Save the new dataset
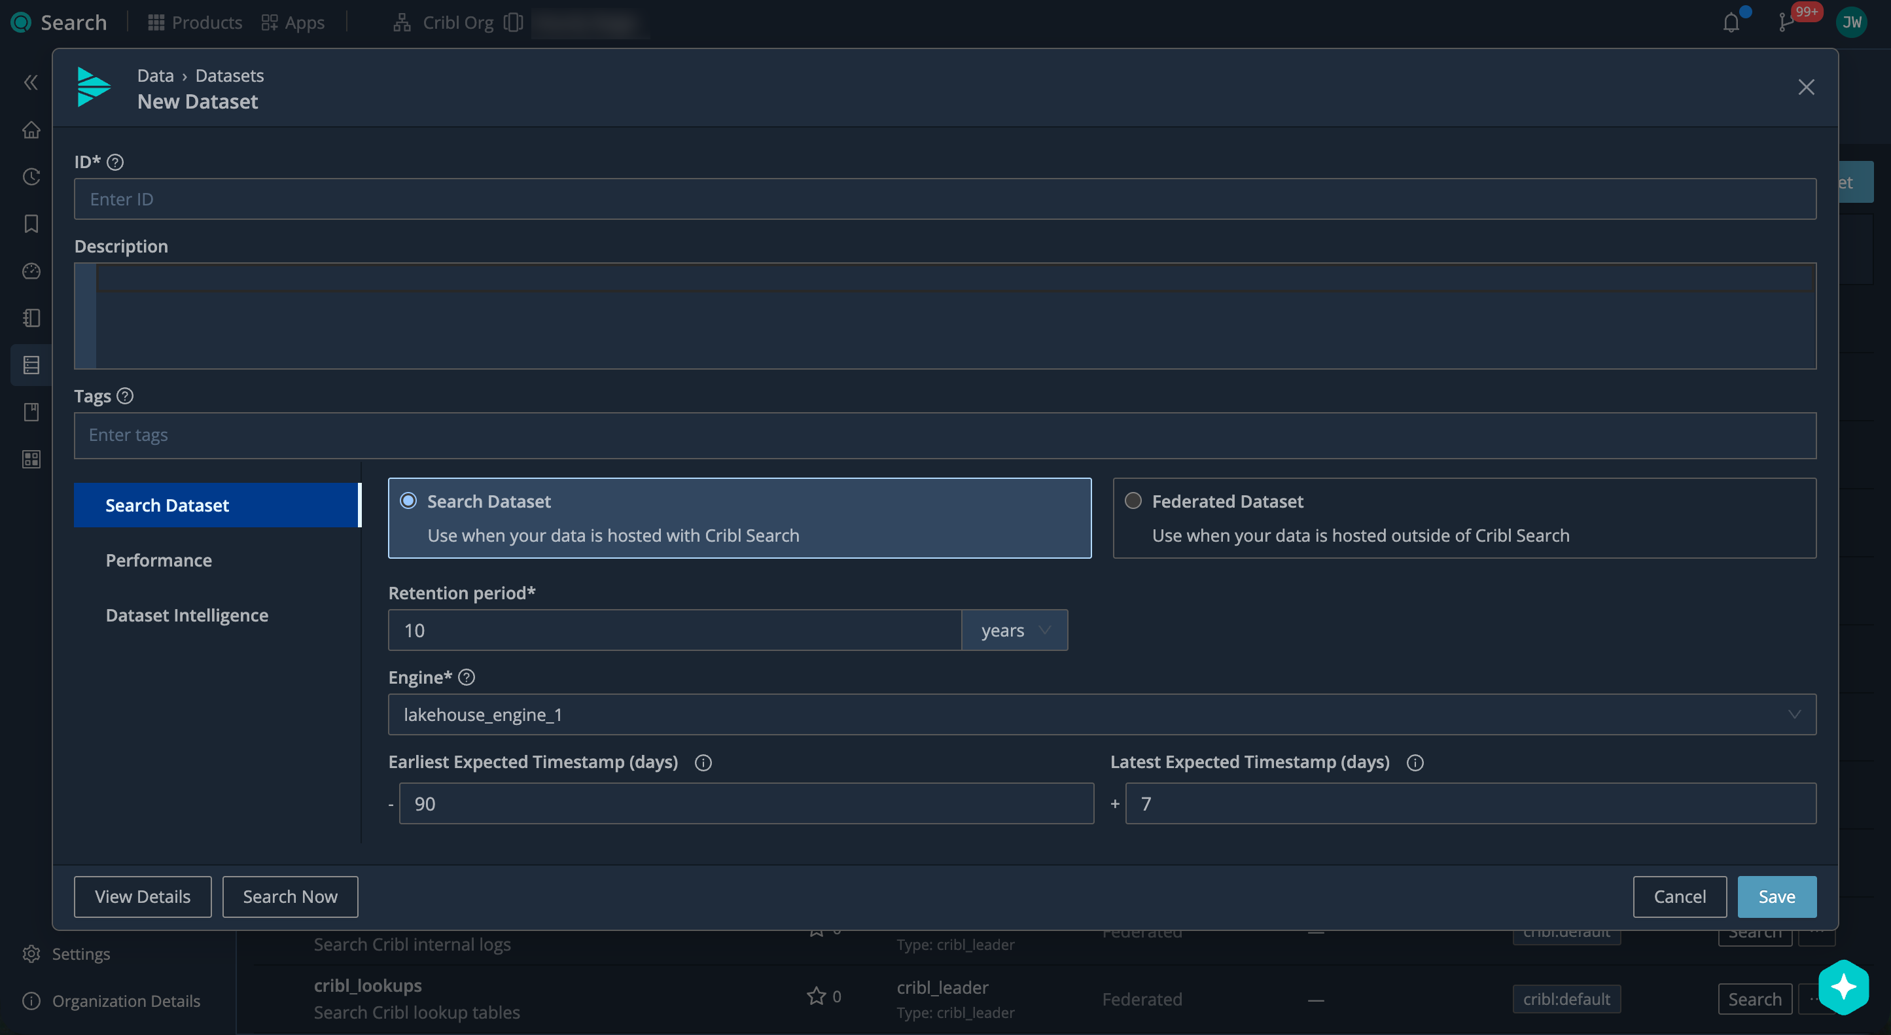The image size is (1891, 1035). (1776, 897)
